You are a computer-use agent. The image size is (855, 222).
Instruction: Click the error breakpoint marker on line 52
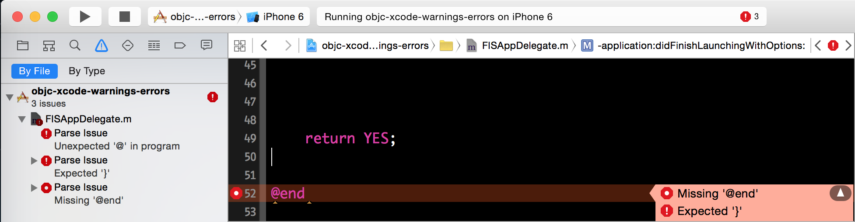coord(236,193)
